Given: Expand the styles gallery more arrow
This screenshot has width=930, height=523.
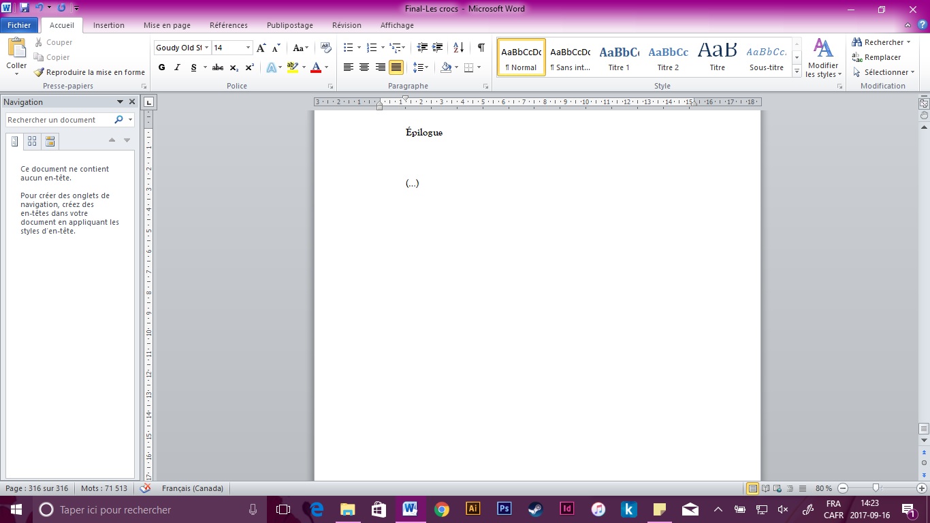Looking at the screenshot, I should 797,72.
